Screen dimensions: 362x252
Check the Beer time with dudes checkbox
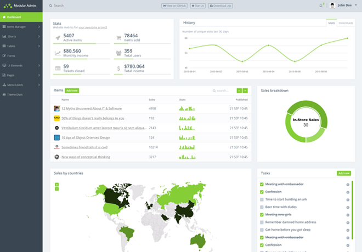pyautogui.click(x=262, y=207)
